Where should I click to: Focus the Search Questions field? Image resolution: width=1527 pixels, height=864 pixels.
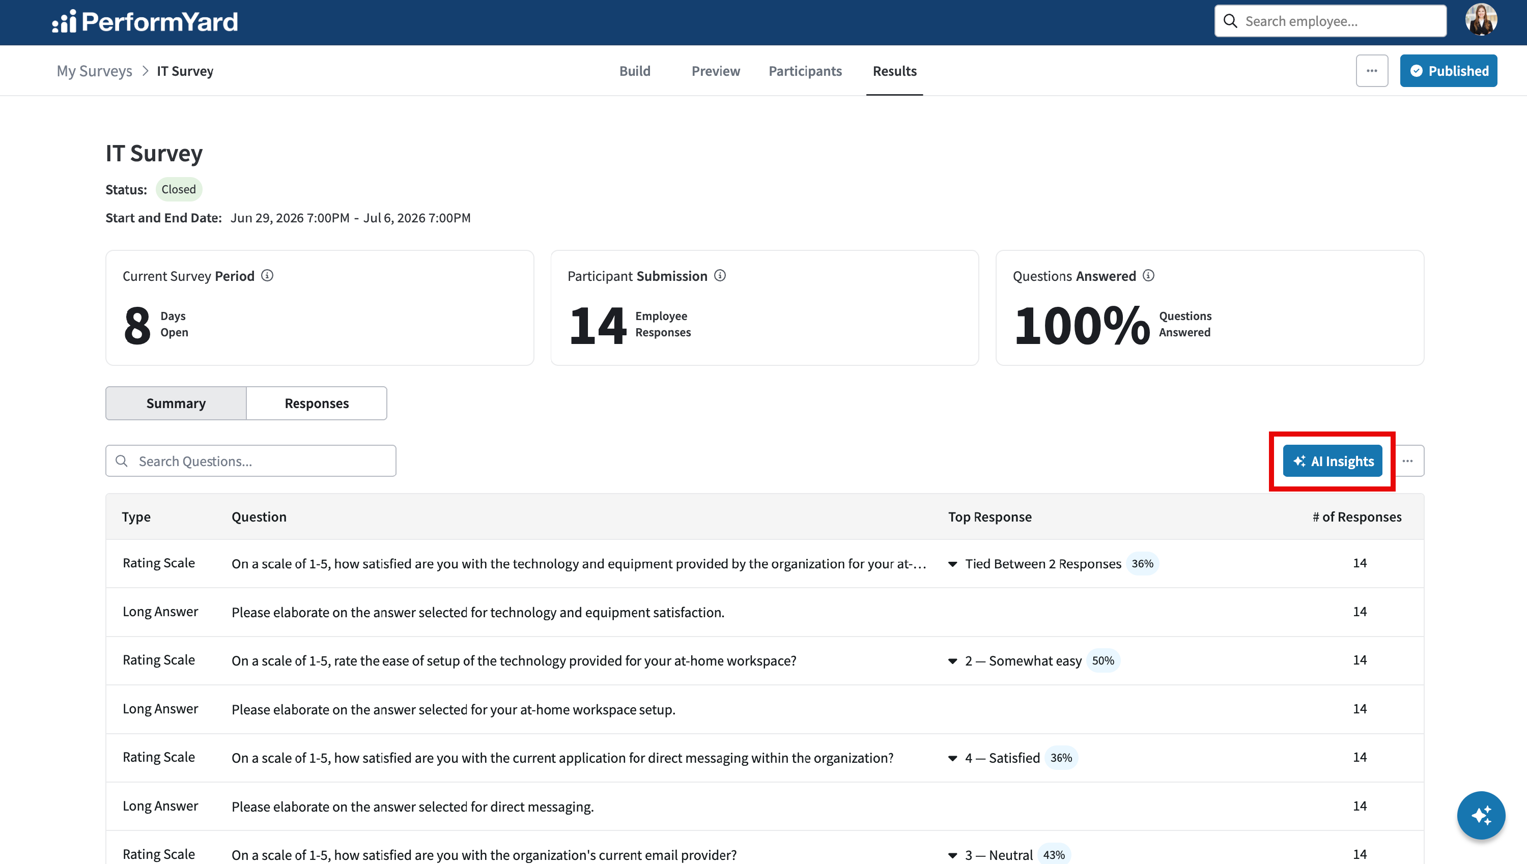[250, 461]
